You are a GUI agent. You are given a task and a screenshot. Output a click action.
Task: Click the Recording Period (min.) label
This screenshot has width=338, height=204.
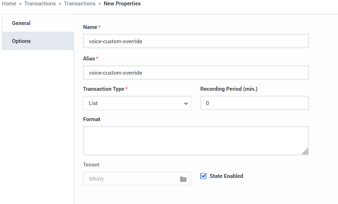[x=229, y=89]
